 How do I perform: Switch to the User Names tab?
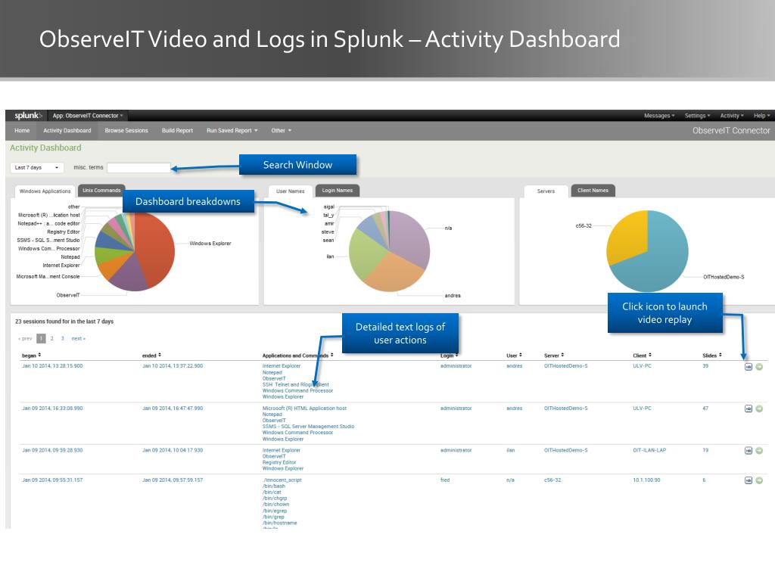(x=290, y=191)
